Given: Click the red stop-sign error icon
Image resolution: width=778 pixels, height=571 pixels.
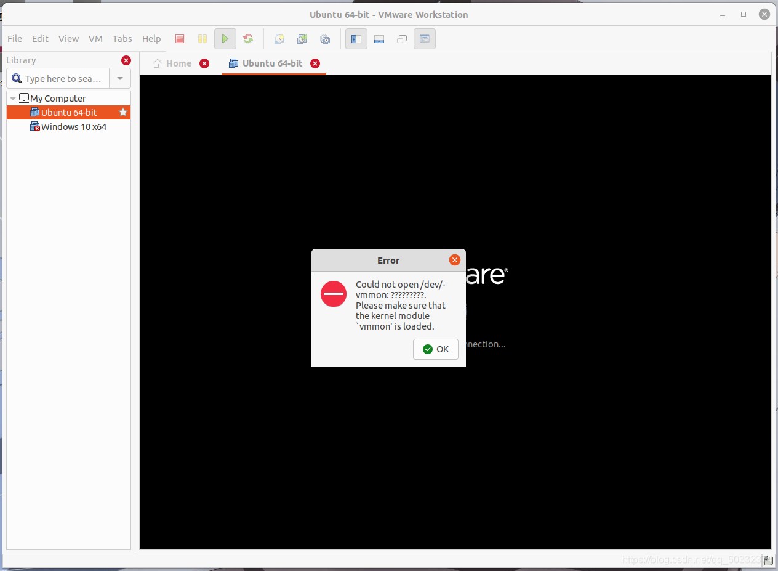Looking at the screenshot, I should (x=334, y=294).
